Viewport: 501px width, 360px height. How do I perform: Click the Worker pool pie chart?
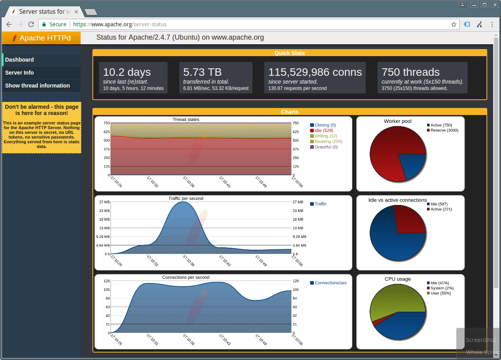tap(398, 154)
